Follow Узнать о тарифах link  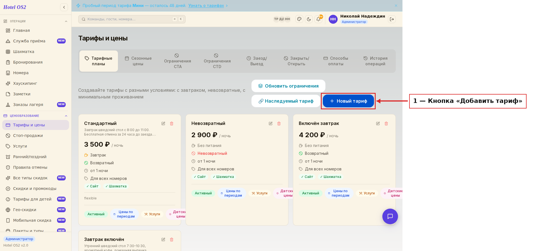pos(206,6)
